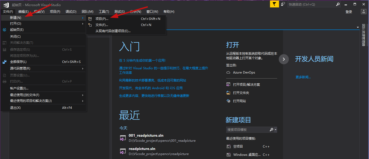Click the solution icon for 001_readpicture.sln
Screen dimensions: 369x159
pyautogui.click(x=123, y=138)
